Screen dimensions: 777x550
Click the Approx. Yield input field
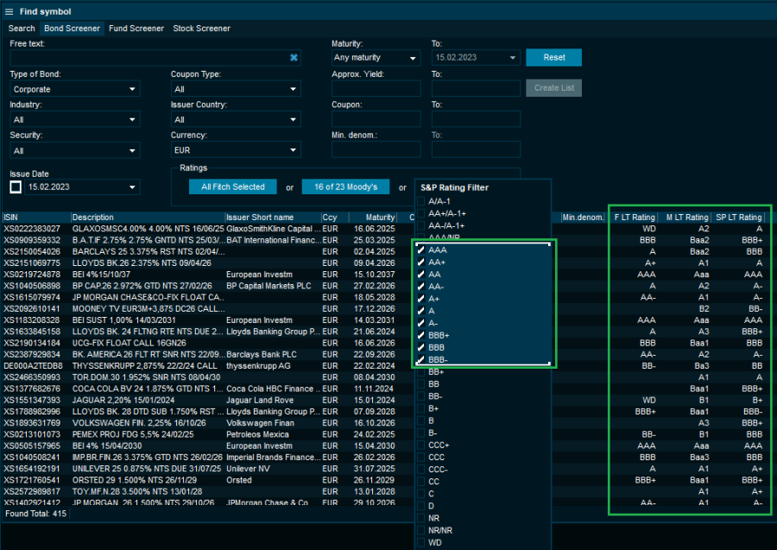(x=375, y=89)
